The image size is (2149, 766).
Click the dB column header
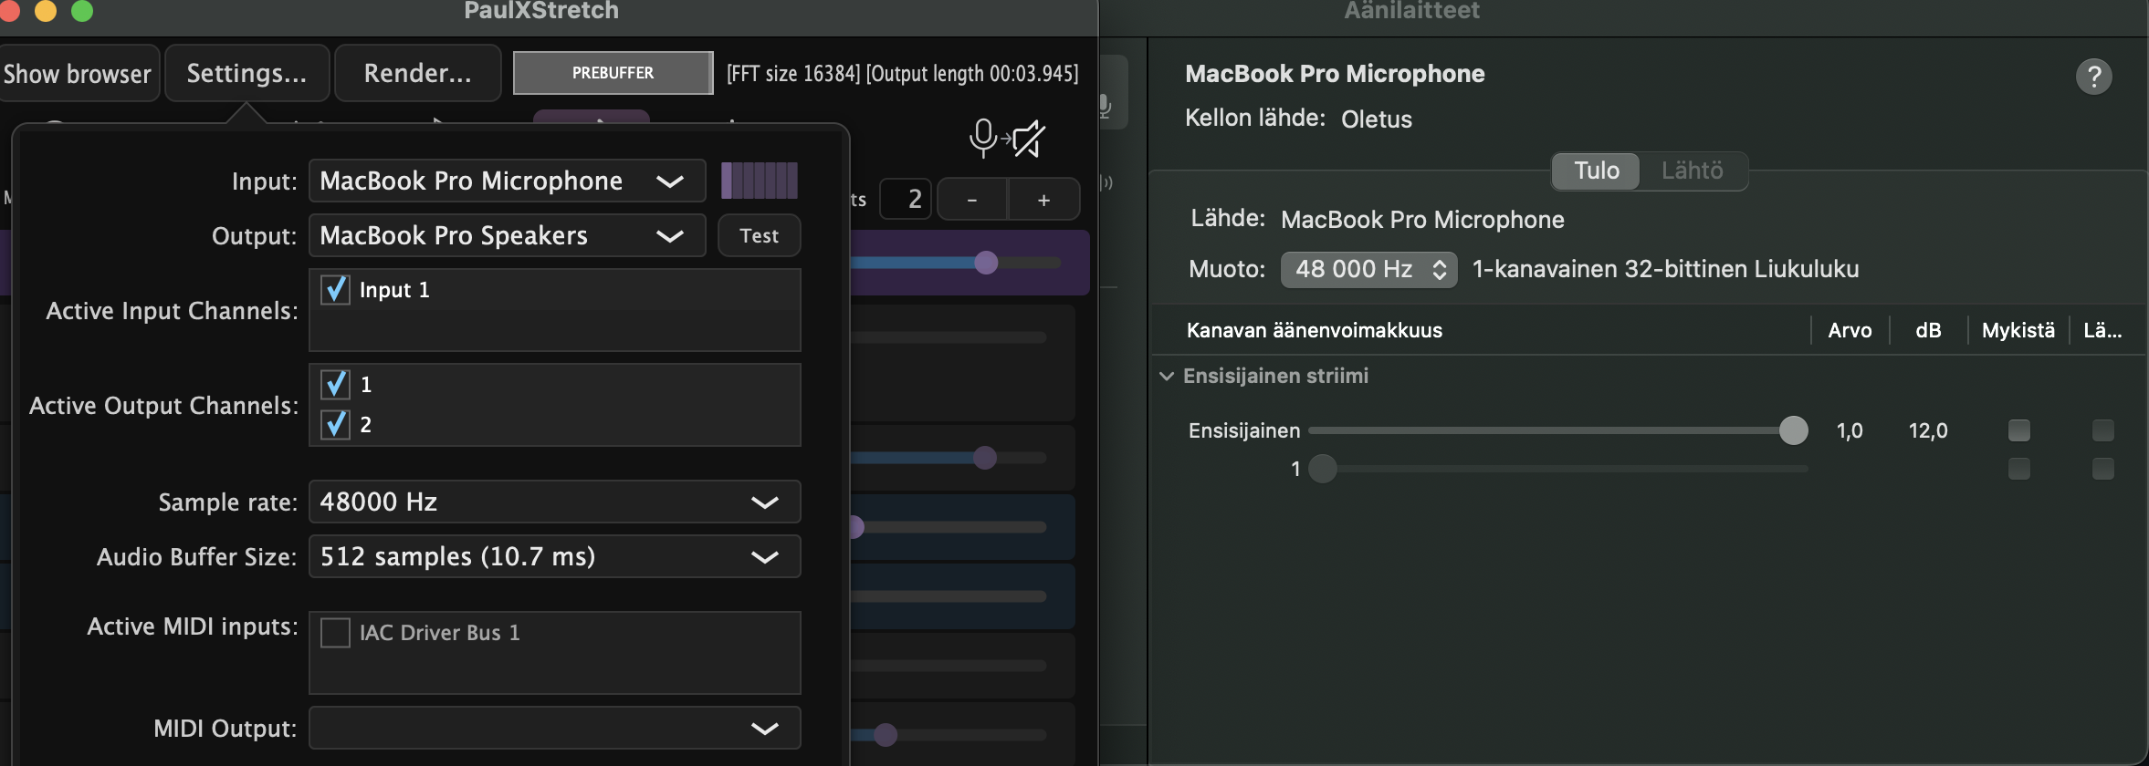click(x=1928, y=330)
